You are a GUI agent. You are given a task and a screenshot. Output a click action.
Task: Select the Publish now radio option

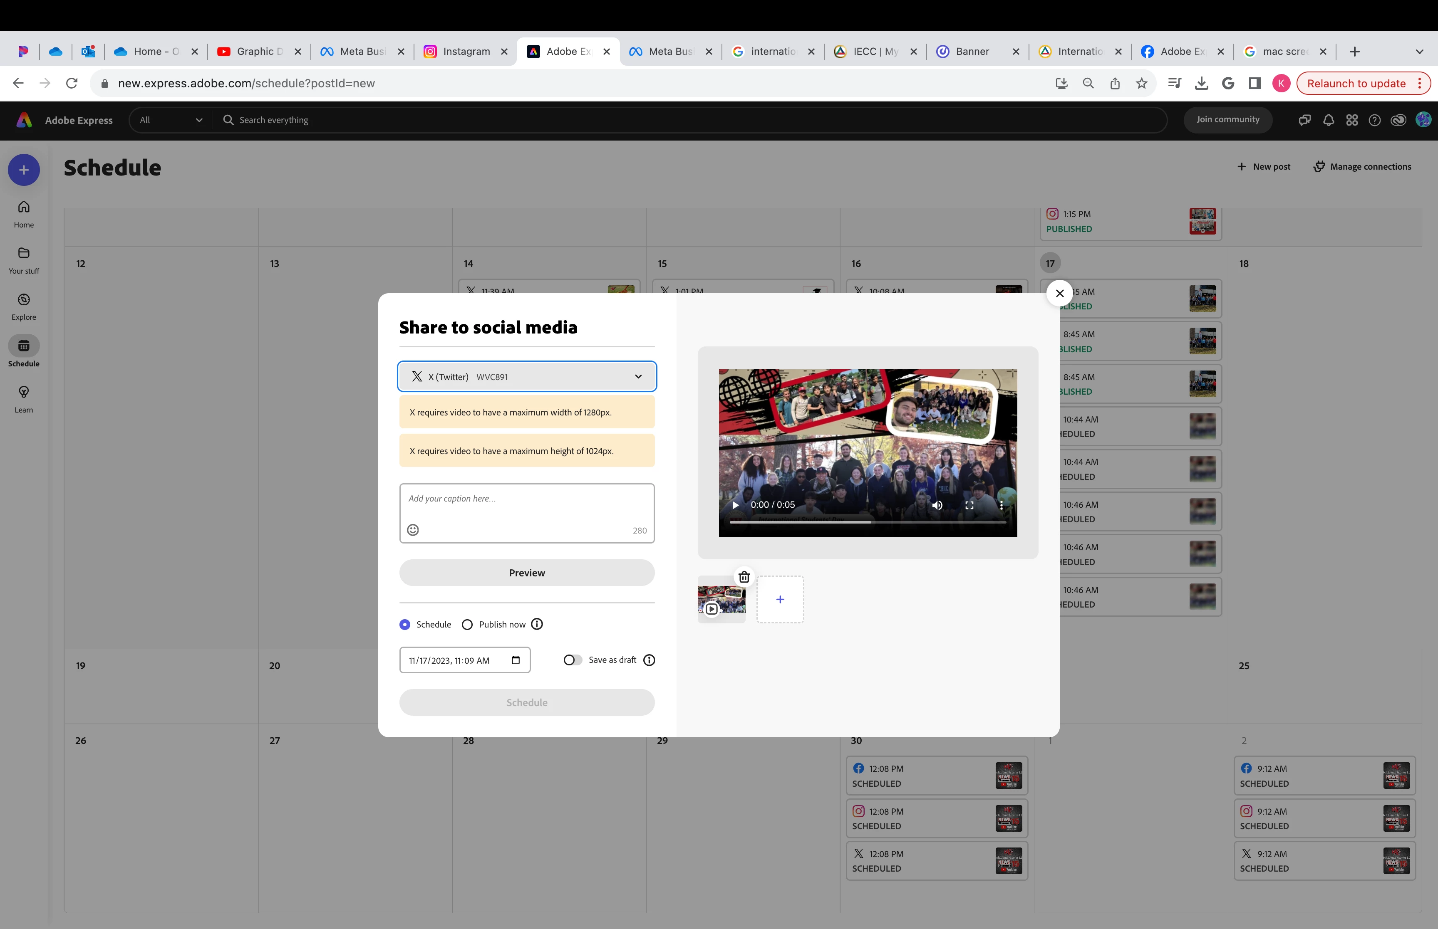[x=467, y=624]
